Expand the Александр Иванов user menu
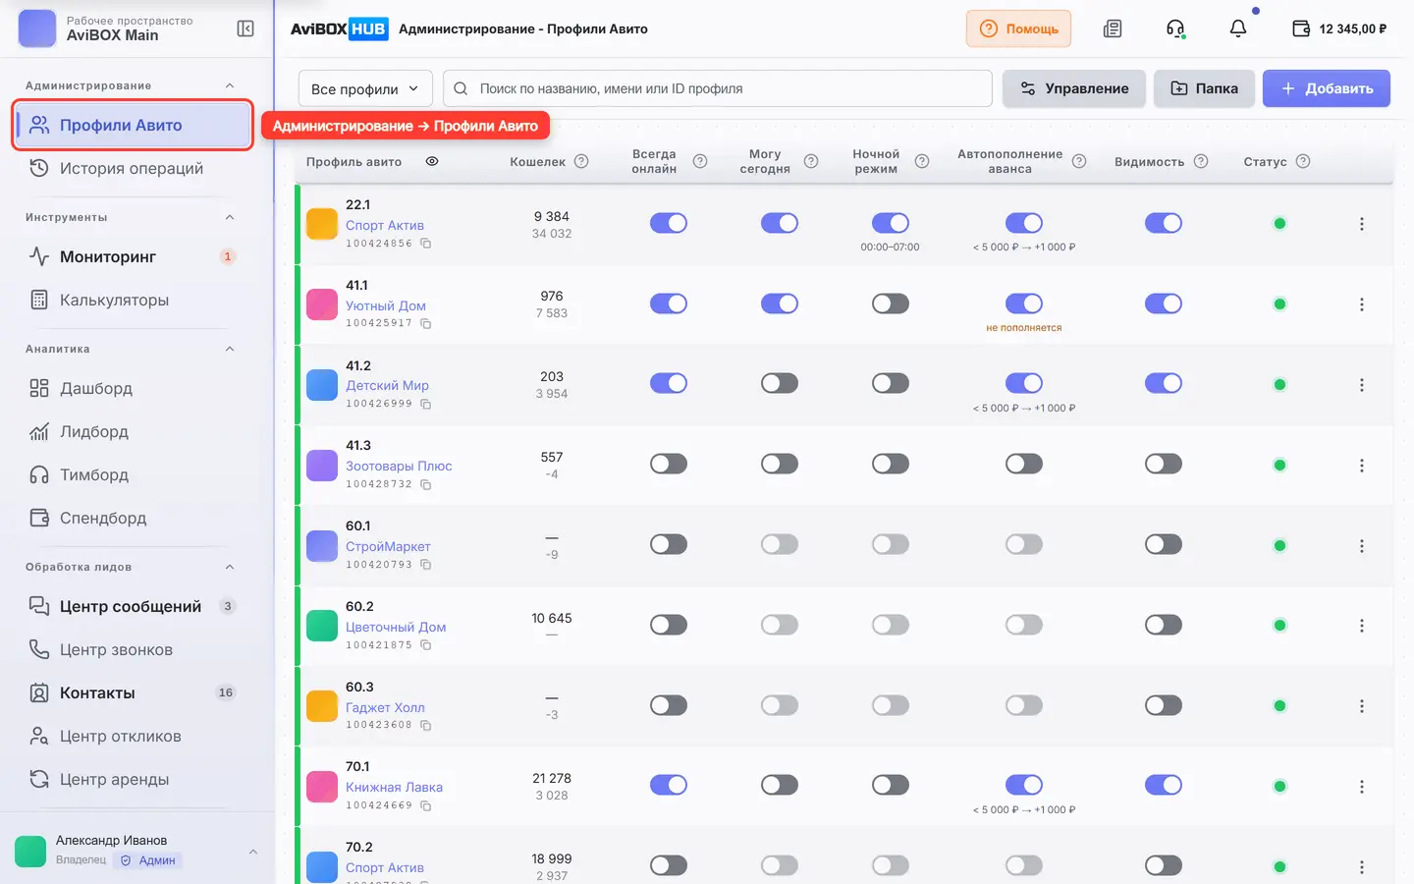This screenshot has width=1414, height=884. click(x=253, y=852)
